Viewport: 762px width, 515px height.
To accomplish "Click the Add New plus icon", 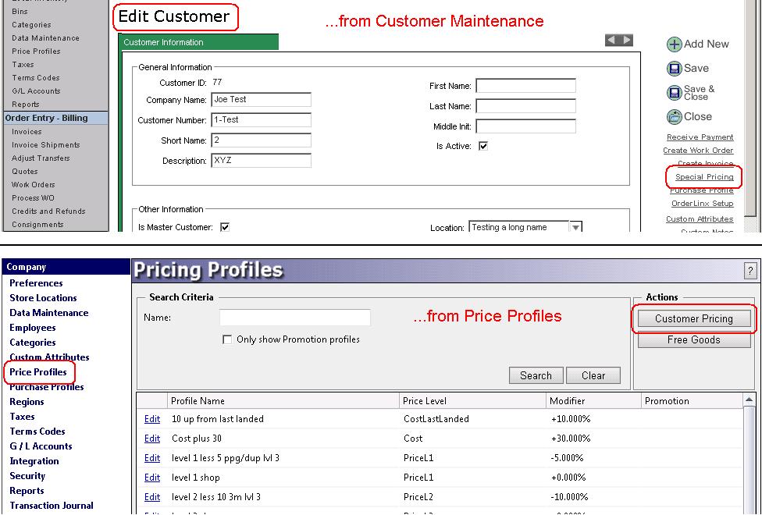I will (x=675, y=44).
